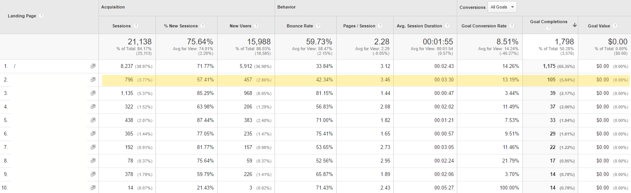Click help icon beside Sessions header

pos(136,26)
